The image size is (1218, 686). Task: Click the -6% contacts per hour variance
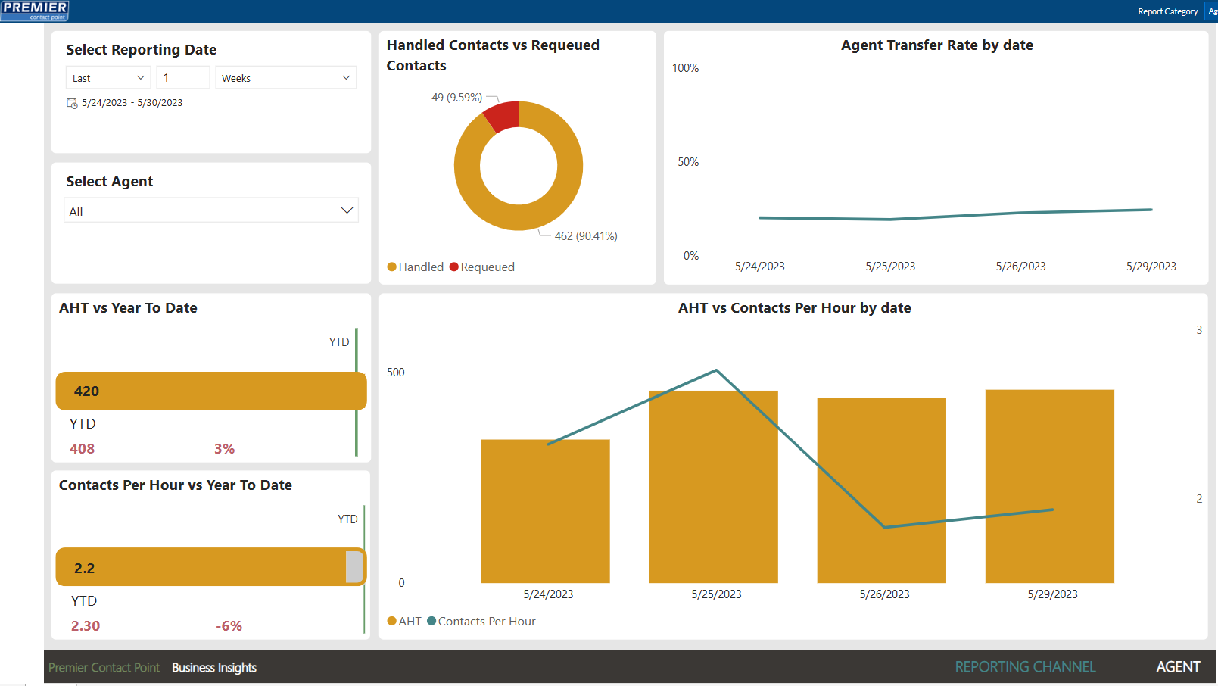[x=229, y=626]
